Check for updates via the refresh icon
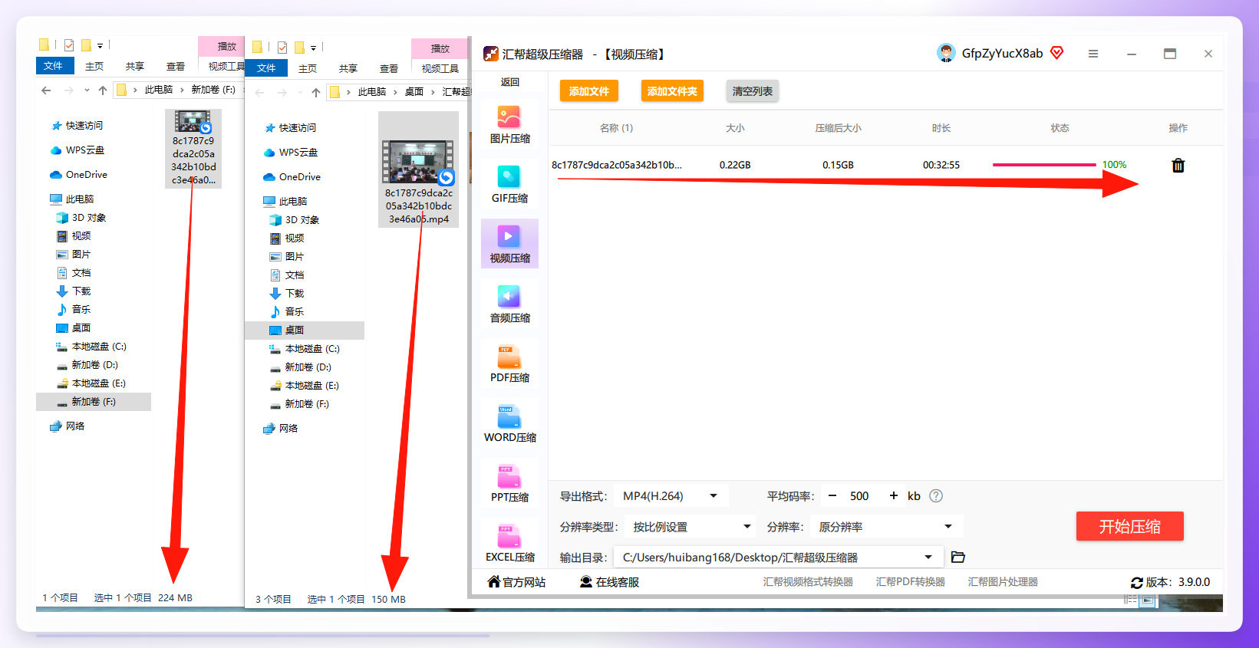This screenshot has height=648, width=1259. [1137, 583]
